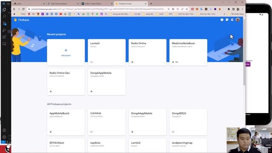272x153 pixels.
Task: Open the Facebook bookmark icon
Action: 56,14
